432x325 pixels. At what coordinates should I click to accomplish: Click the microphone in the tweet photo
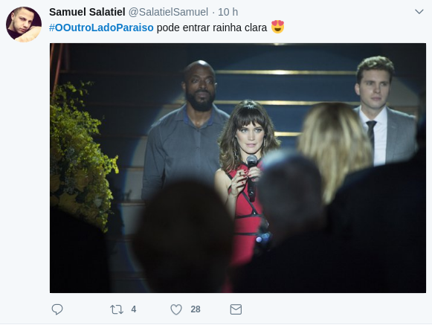(x=251, y=176)
